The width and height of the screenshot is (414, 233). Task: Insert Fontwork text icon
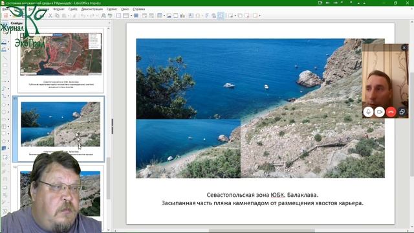pyautogui.click(x=207, y=16)
